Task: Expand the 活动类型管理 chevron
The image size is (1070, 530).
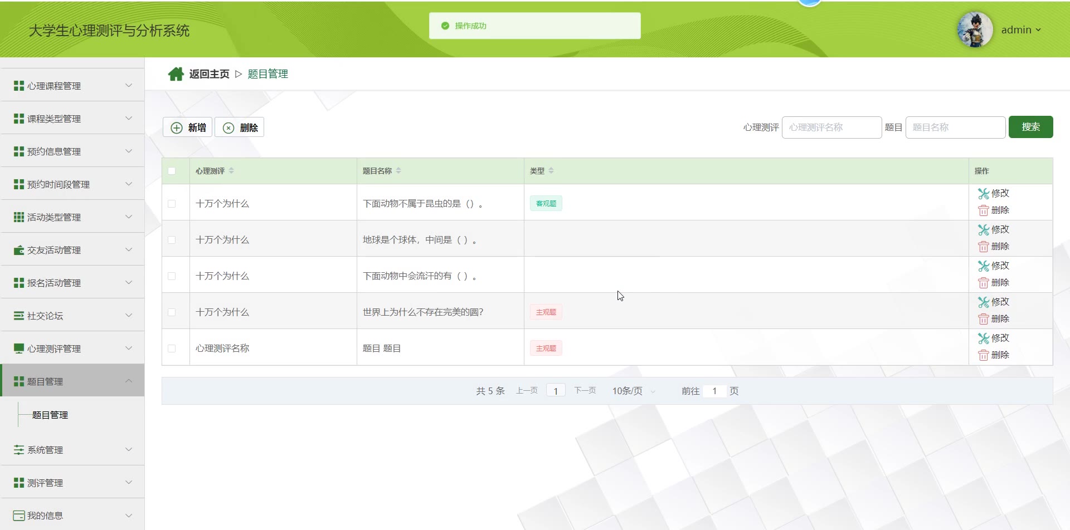Action: pyautogui.click(x=129, y=217)
